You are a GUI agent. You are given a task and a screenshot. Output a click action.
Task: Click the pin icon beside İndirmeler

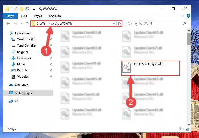(51, 58)
